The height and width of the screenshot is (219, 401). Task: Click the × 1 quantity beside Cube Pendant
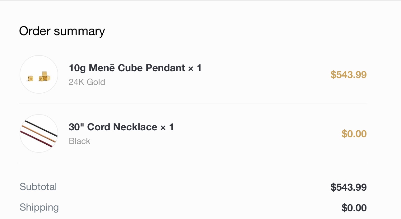(x=195, y=68)
